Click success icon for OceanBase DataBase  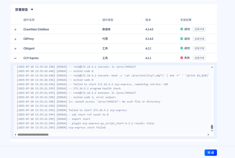coord(182,29)
